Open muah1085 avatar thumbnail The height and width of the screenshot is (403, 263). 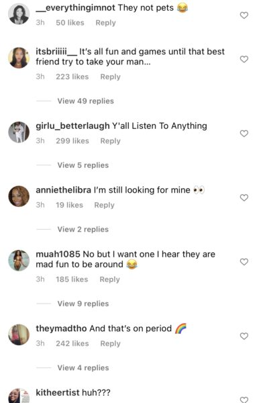(19, 261)
